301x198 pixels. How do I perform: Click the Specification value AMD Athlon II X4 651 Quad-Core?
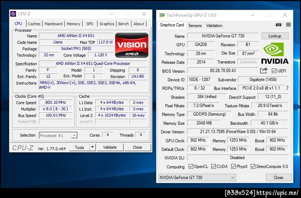pos(93,64)
